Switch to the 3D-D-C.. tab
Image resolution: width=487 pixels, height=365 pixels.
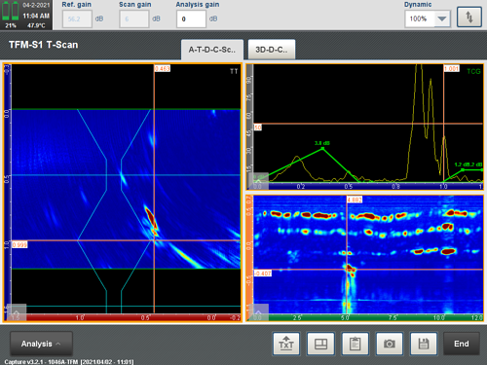pyautogui.click(x=272, y=50)
